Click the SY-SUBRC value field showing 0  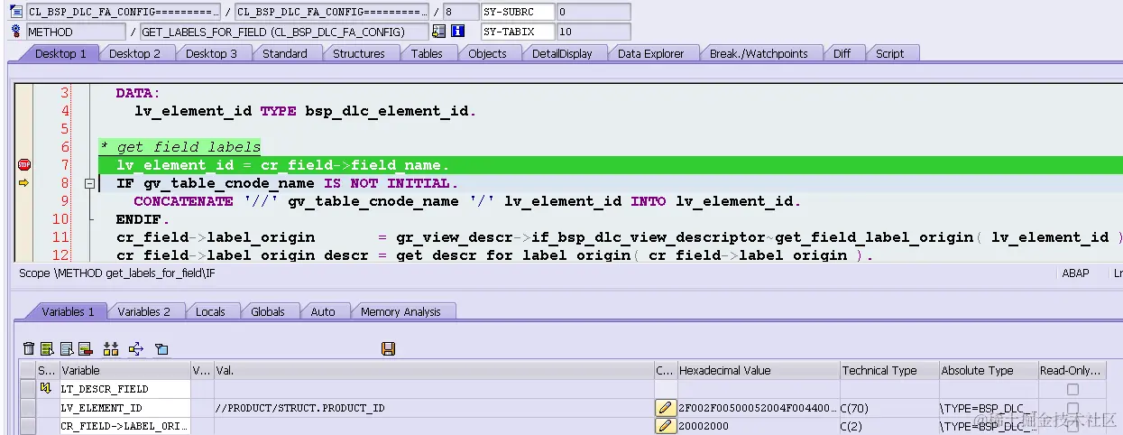coord(594,12)
